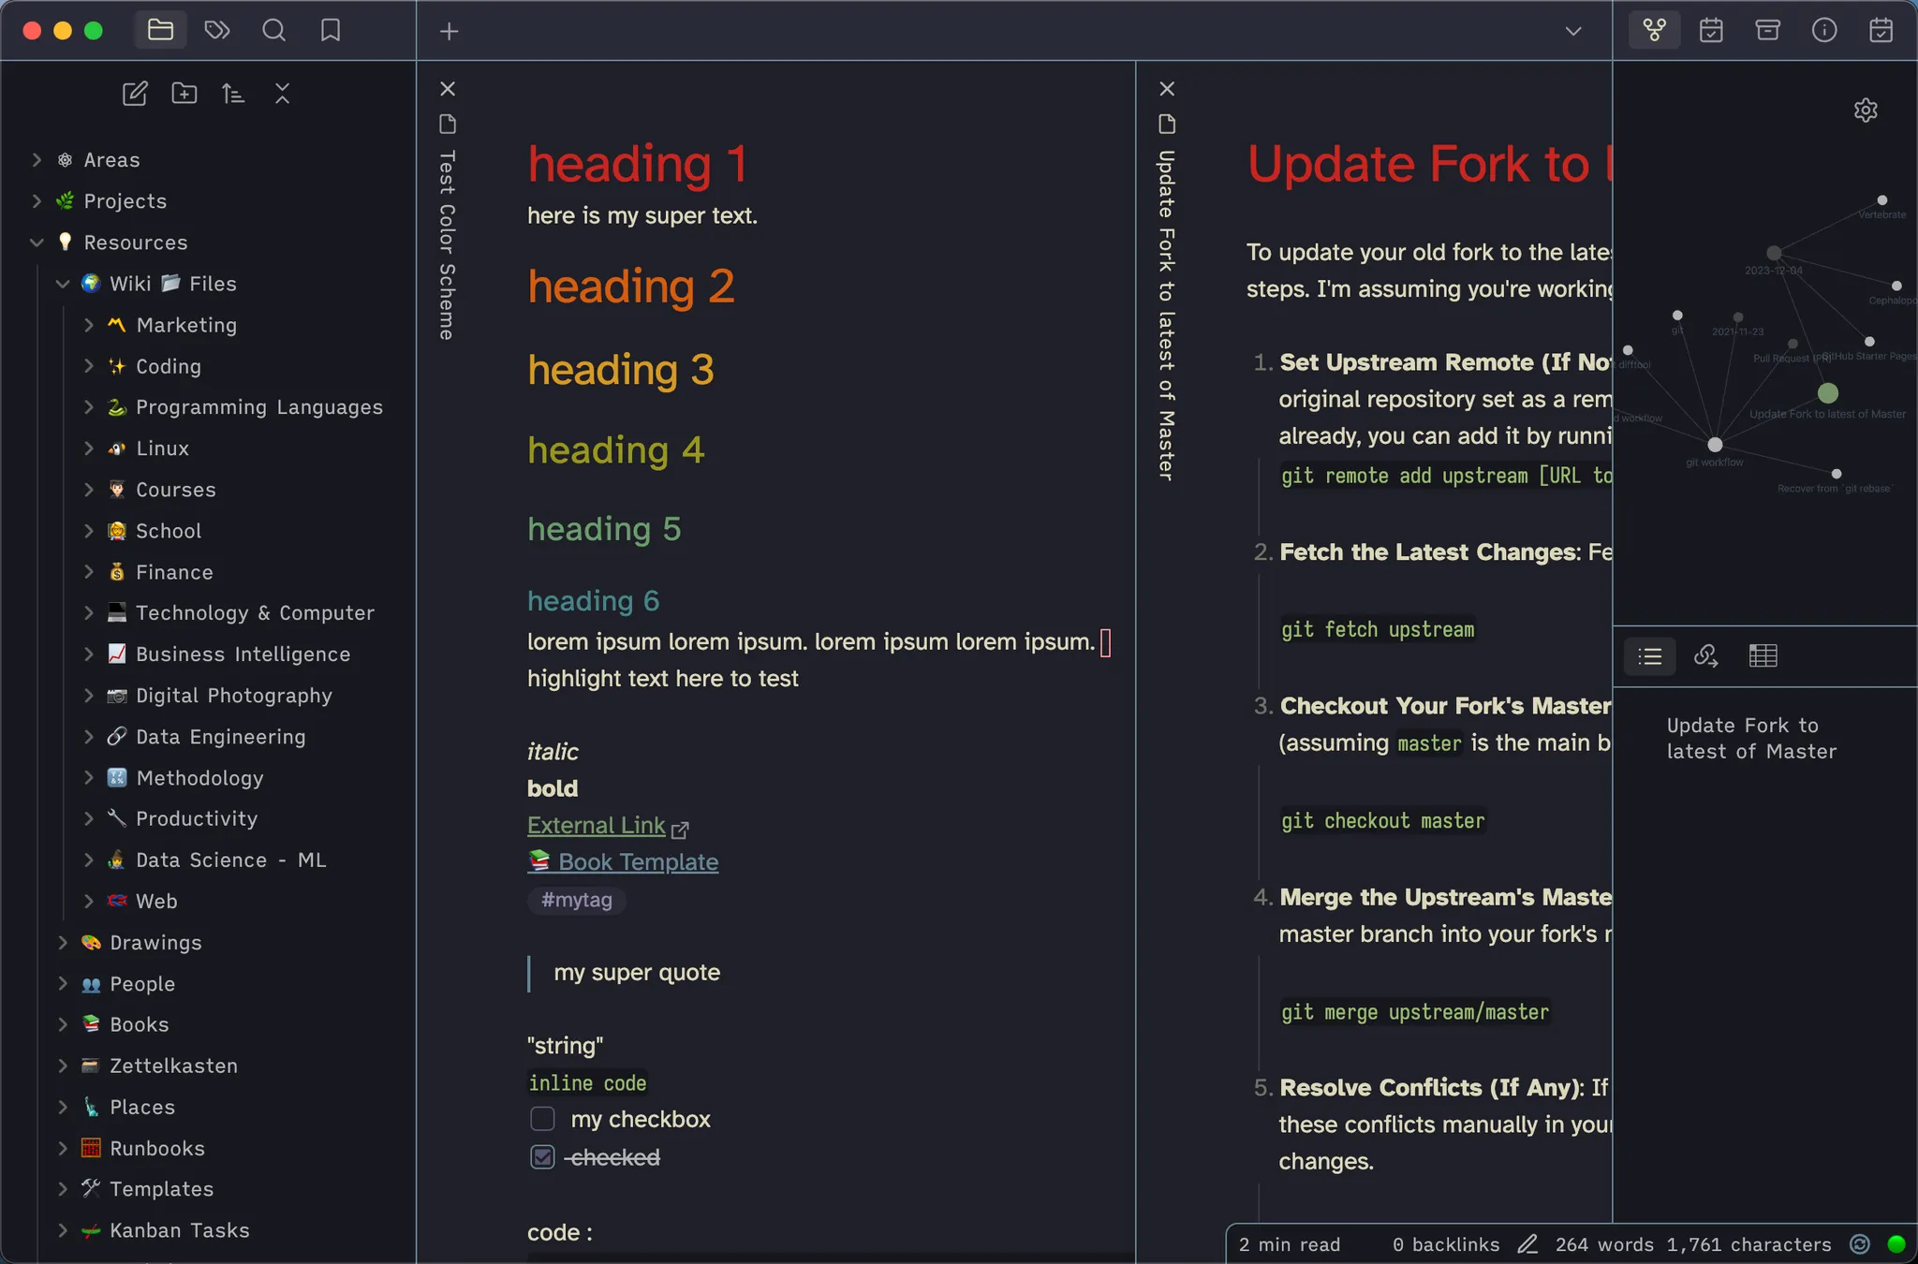The width and height of the screenshot is (1918, 1264).
Task: Click the new folder icon
Action: [184, 94]
